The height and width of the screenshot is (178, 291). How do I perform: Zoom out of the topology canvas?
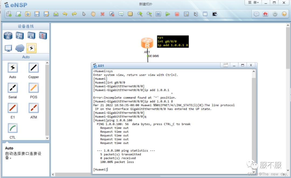pos(149,14)
